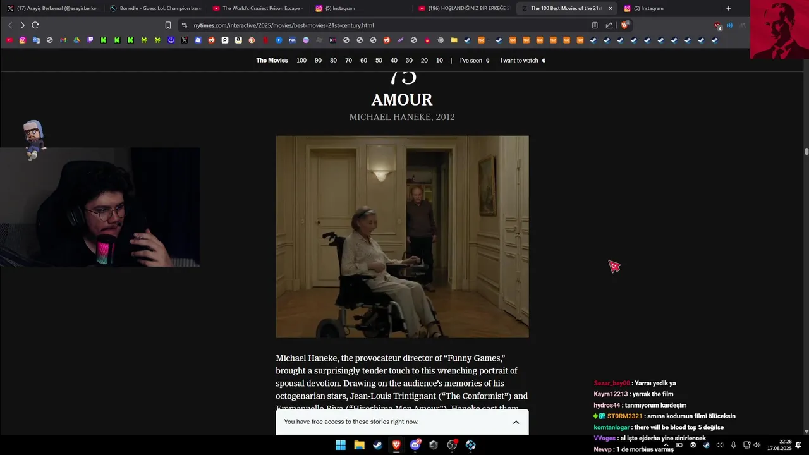Jump to rank 40 in movies nav
Image resolution: width=809 pixels, height=455 pixels.
(394, 61)
